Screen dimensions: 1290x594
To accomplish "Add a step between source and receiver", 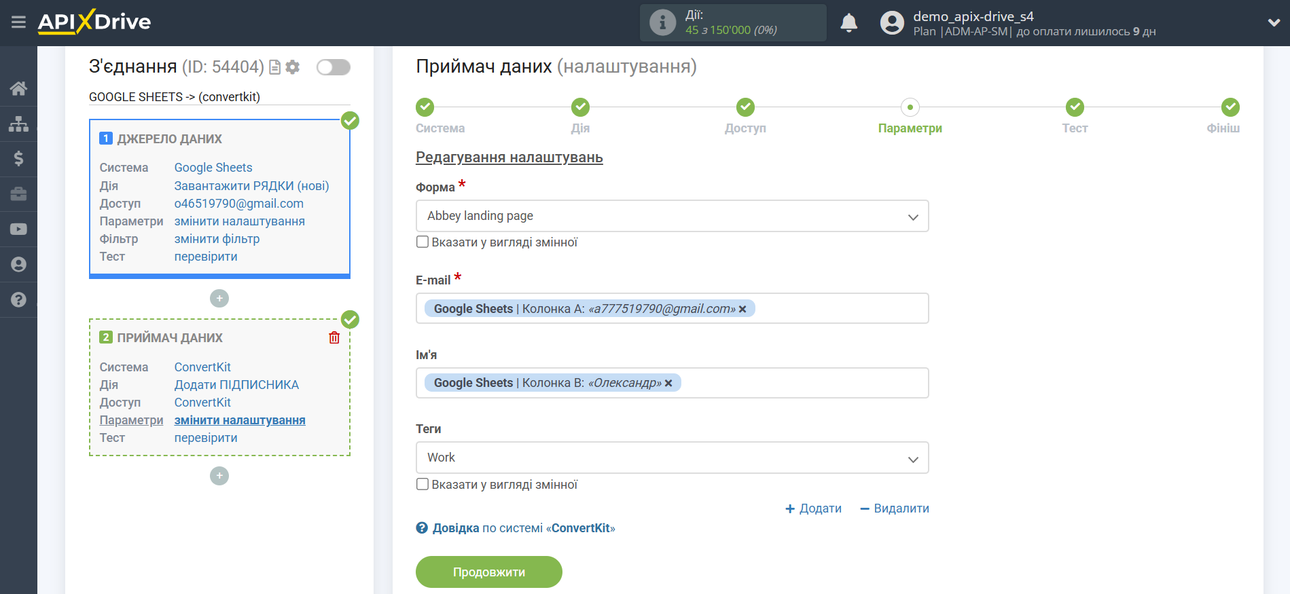I will click(x=219, y=299).
